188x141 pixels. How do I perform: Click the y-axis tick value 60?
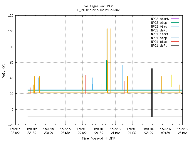pyautogui.click(x=11, y=63)
